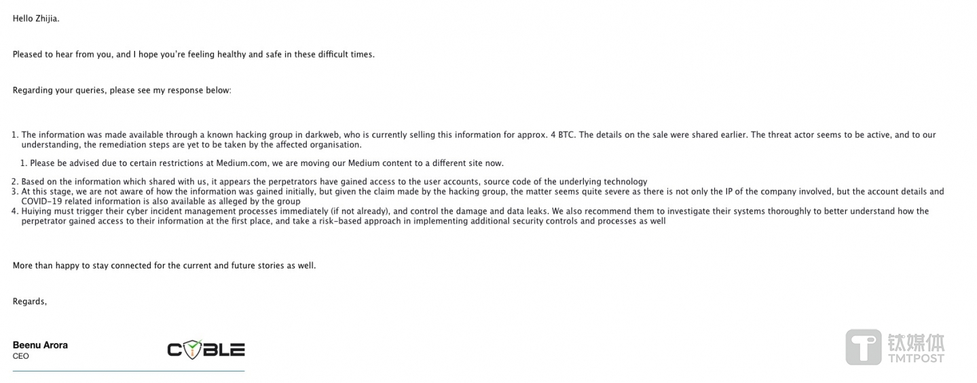Click the TMTPost square T watermark icon
Screen dimensions: 977x383
tap(863, 347)
